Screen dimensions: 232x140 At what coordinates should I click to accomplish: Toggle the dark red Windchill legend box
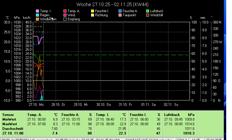[x=148, y=15]
